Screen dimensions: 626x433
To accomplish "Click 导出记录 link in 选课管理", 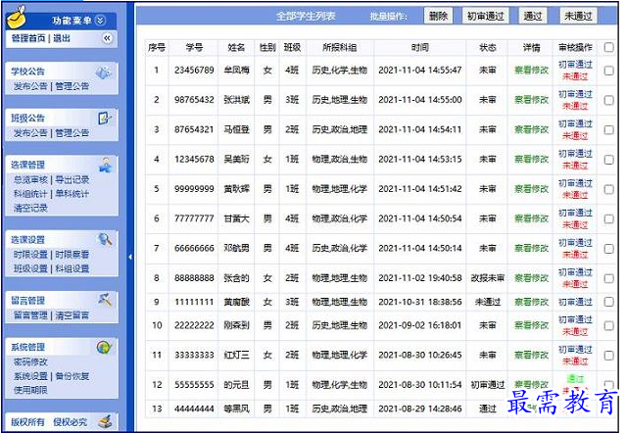I will 72,179.
